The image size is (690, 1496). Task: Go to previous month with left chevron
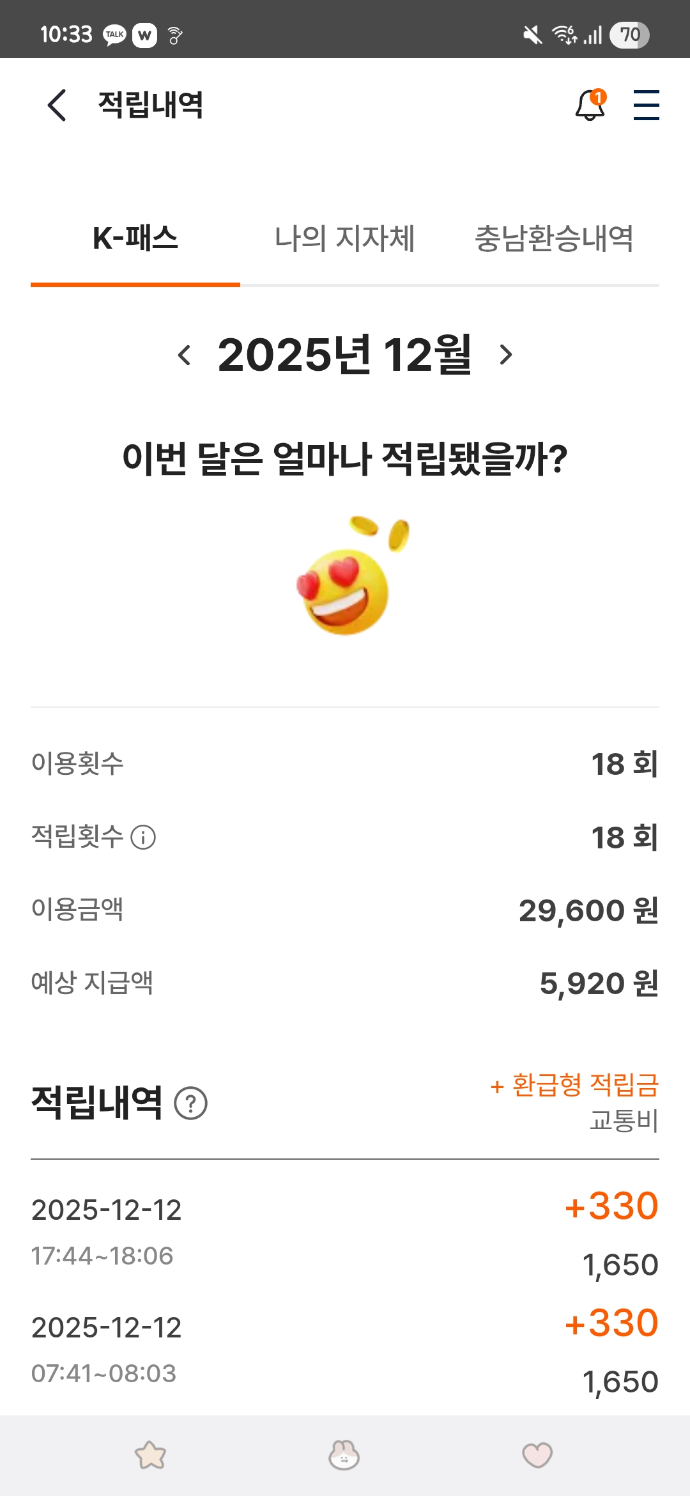[185, 355]
